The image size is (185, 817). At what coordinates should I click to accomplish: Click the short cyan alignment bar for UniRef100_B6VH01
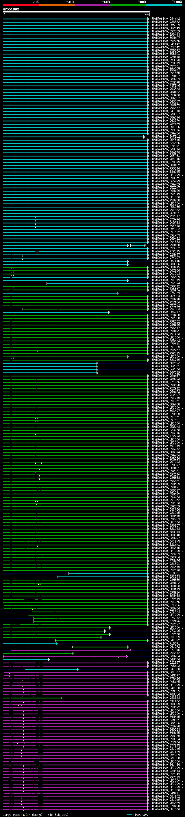tap(51, 366)
